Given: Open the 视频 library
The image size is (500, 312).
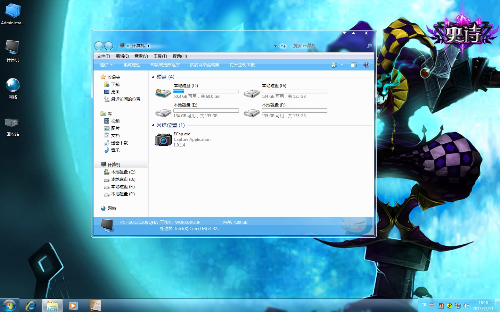Looking at the screenshot, I should click(112, 121).
